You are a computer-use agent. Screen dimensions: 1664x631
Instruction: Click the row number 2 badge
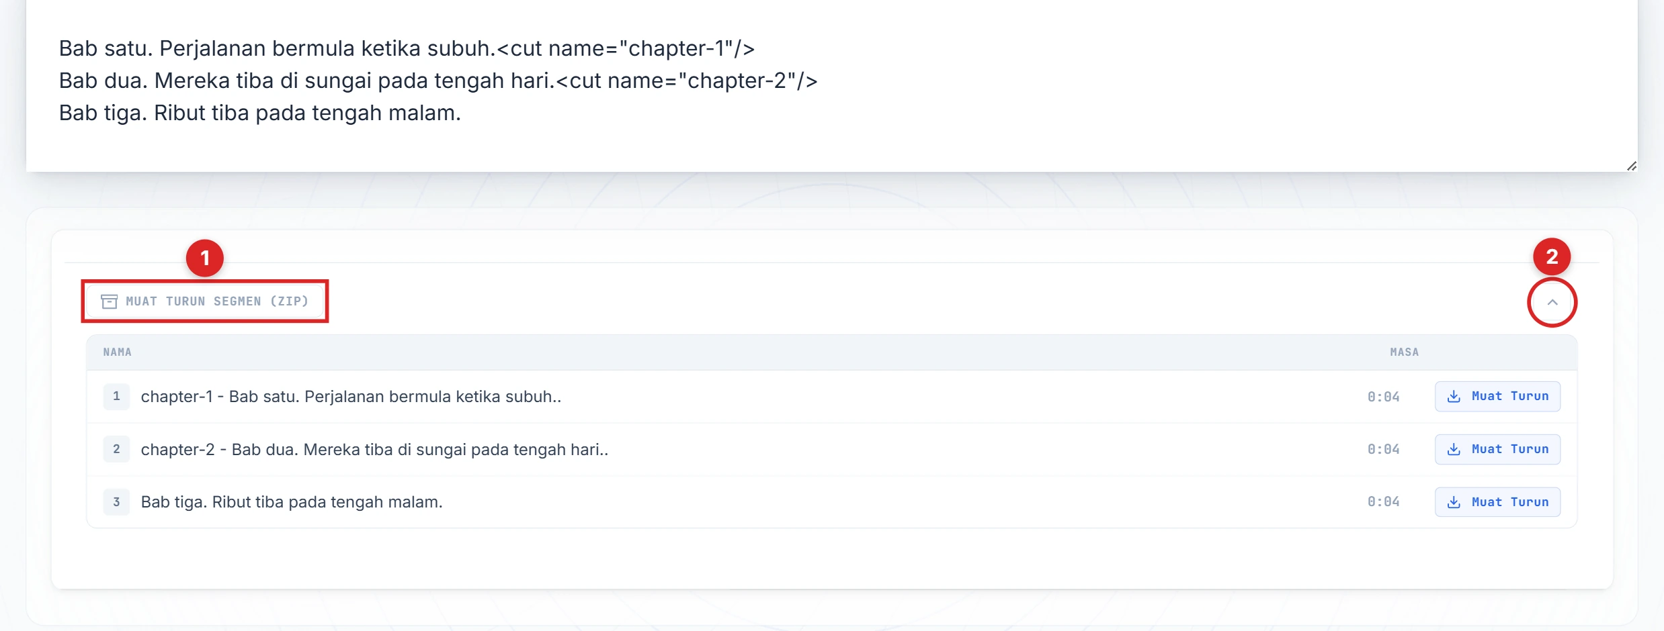116,450
